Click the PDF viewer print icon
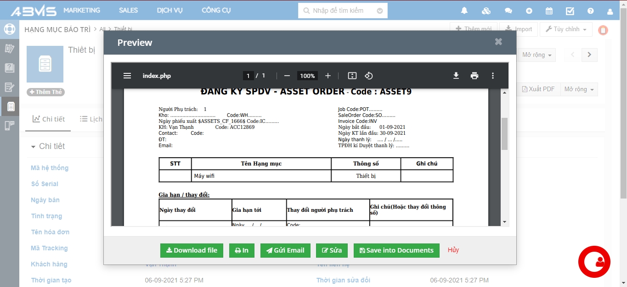 [474, 76]
